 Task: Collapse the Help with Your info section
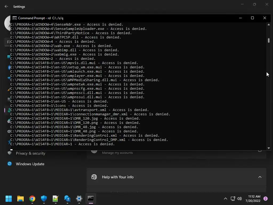pos(260,177)
